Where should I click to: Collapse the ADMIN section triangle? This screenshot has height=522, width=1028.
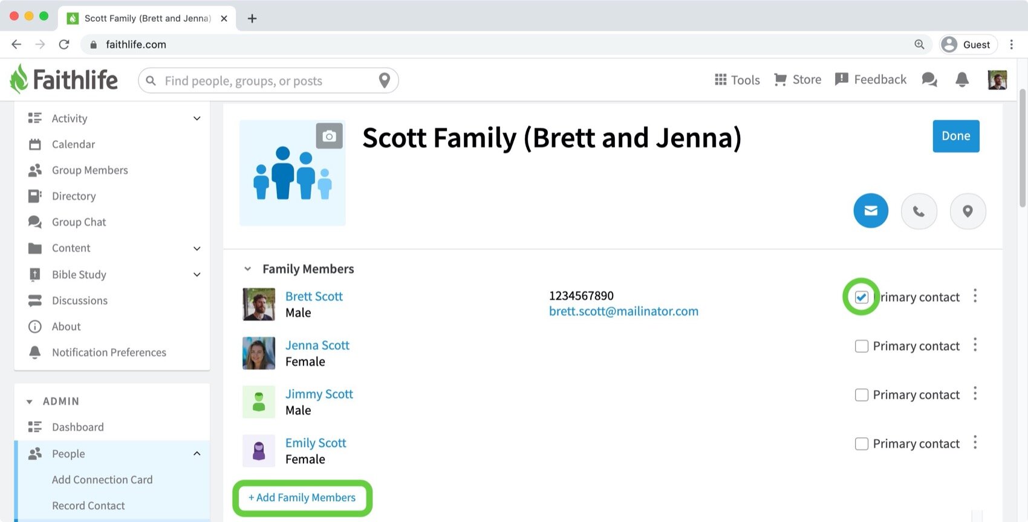point(29,402)
